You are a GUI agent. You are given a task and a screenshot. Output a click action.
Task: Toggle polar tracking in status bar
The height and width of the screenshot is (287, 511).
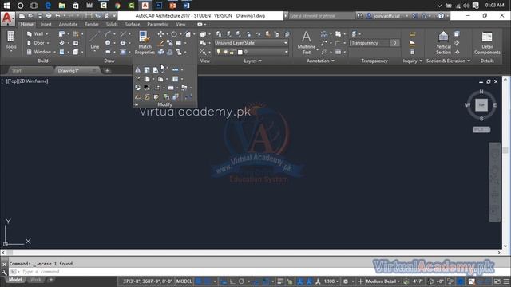241,281
